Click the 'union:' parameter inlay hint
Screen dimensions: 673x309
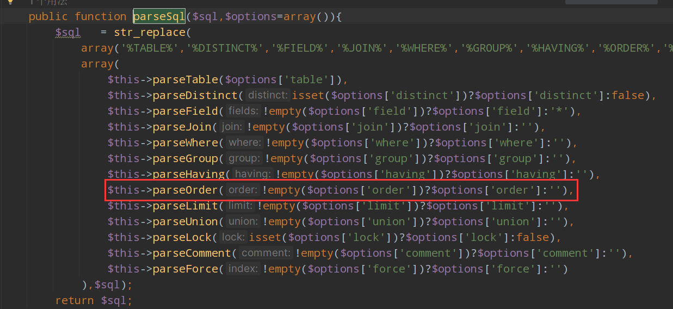(243, 221)
